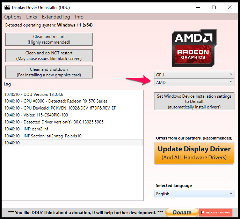Click Clean and restart button
The height and width of the screenshot is (219, 240).
point(49,39)
